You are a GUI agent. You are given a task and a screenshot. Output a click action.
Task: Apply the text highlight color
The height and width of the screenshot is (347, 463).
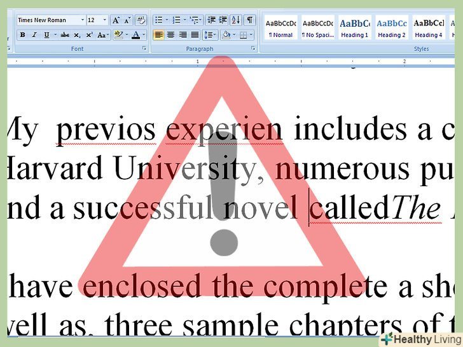pos(119,35)
